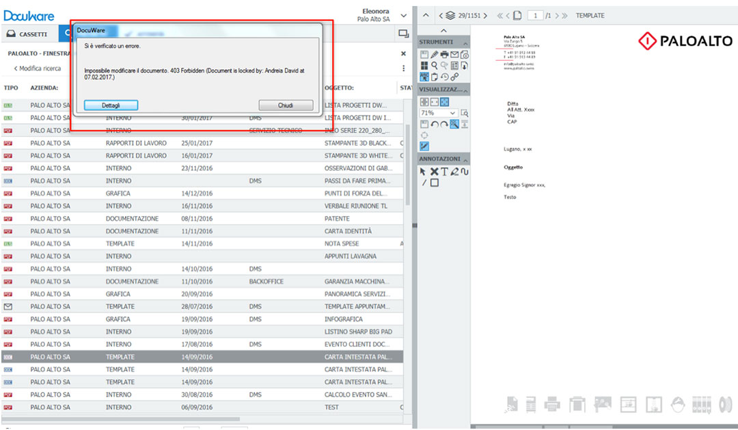
Task: Click the document info icon in Strumenti
Action: point(465,55)
